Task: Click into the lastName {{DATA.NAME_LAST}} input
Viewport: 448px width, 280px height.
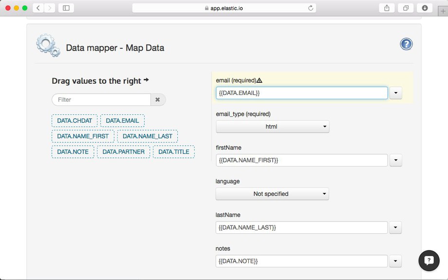Action: [301, 227]
